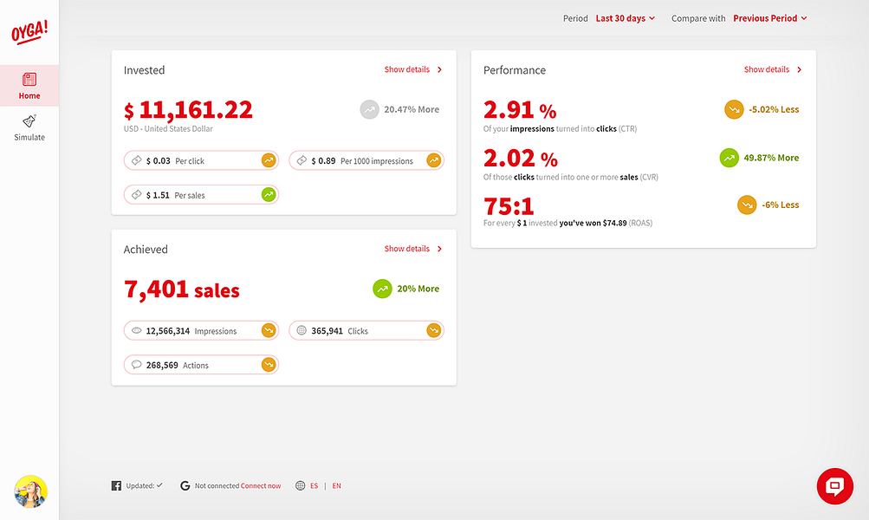Click the green trend icon beside 20% More
Screen dimensions: 869x520
coord(382,289)
